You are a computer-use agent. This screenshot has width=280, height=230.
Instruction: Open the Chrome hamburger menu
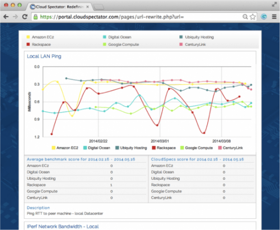pyautogui.click(x=274, y=17)
